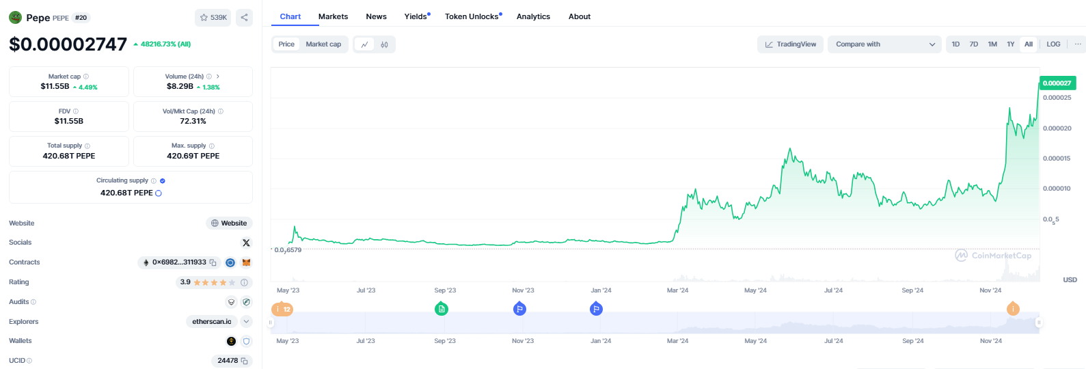Open the blue flag marker at Jan '24
The image size is (1086, 369).
pyautogui.click(x=596, y=309)
